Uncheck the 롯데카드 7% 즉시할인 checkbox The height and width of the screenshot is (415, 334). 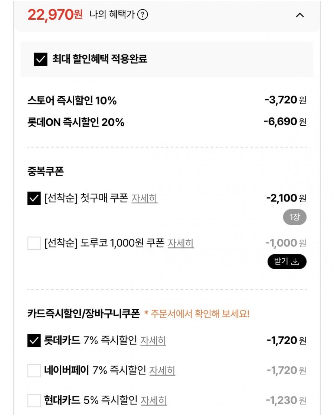click(x=34, y=341)
